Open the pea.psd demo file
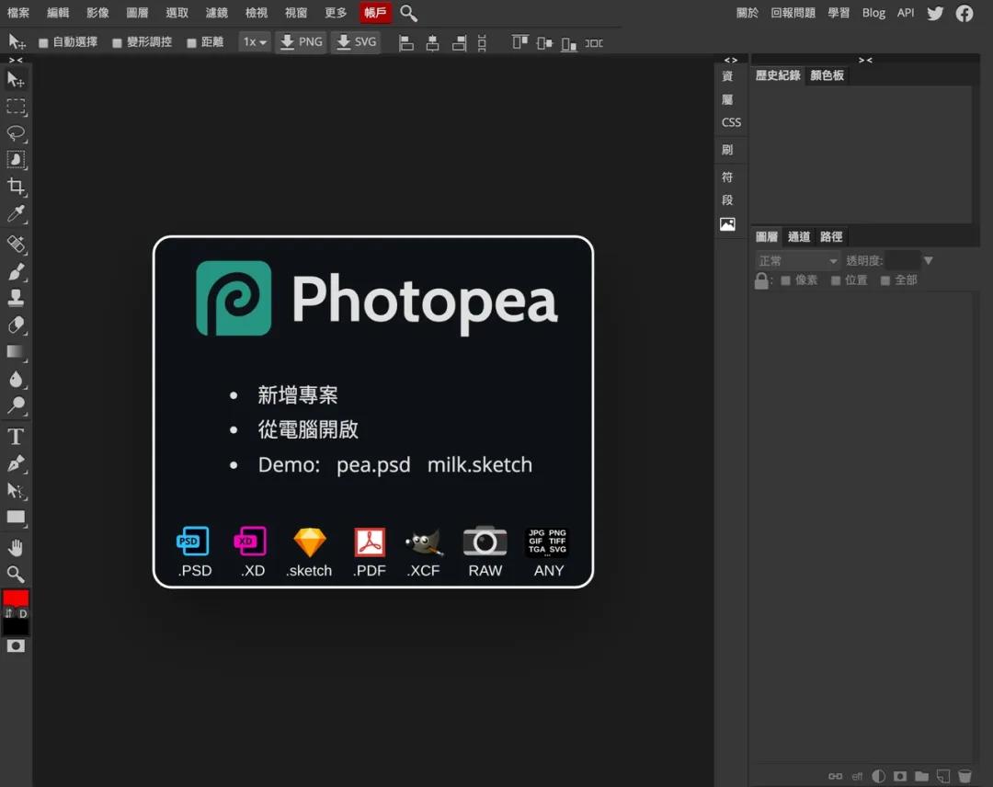 (372, 464)
